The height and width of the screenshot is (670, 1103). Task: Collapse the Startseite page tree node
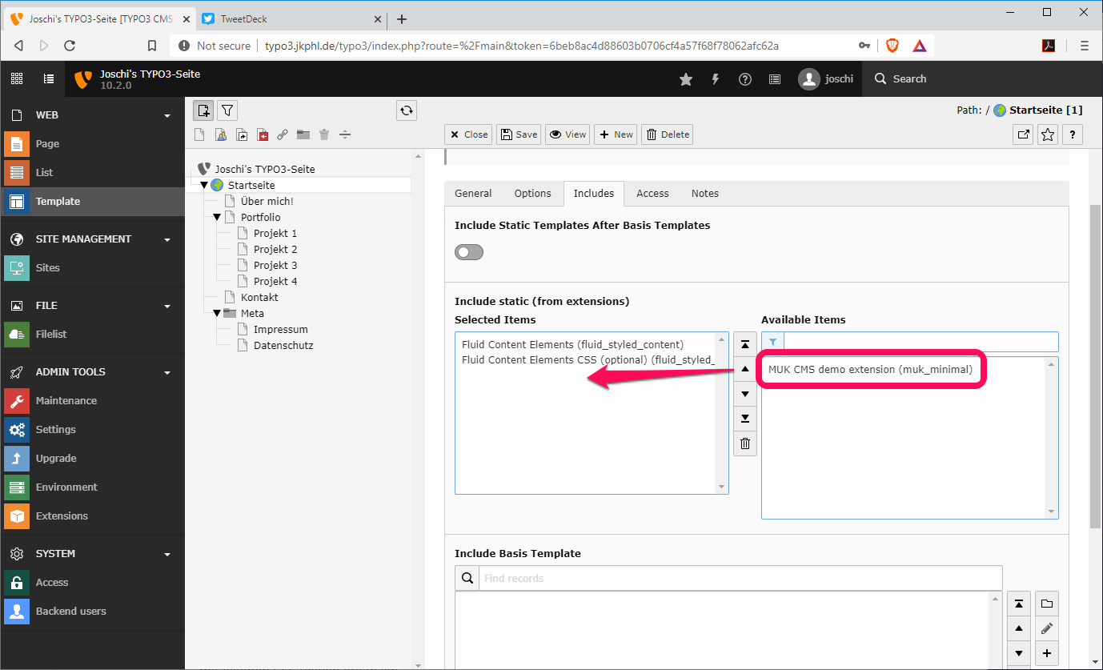205,184
